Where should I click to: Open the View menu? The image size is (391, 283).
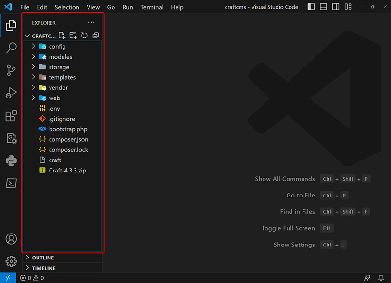pyautogui.click(x=93, y=7)
